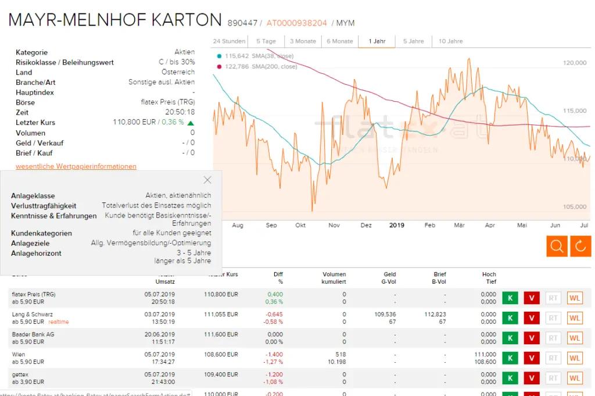This screenshot has width=595, height=396.
Task: Click green K button in gettex row
Action: pos(510,378)
